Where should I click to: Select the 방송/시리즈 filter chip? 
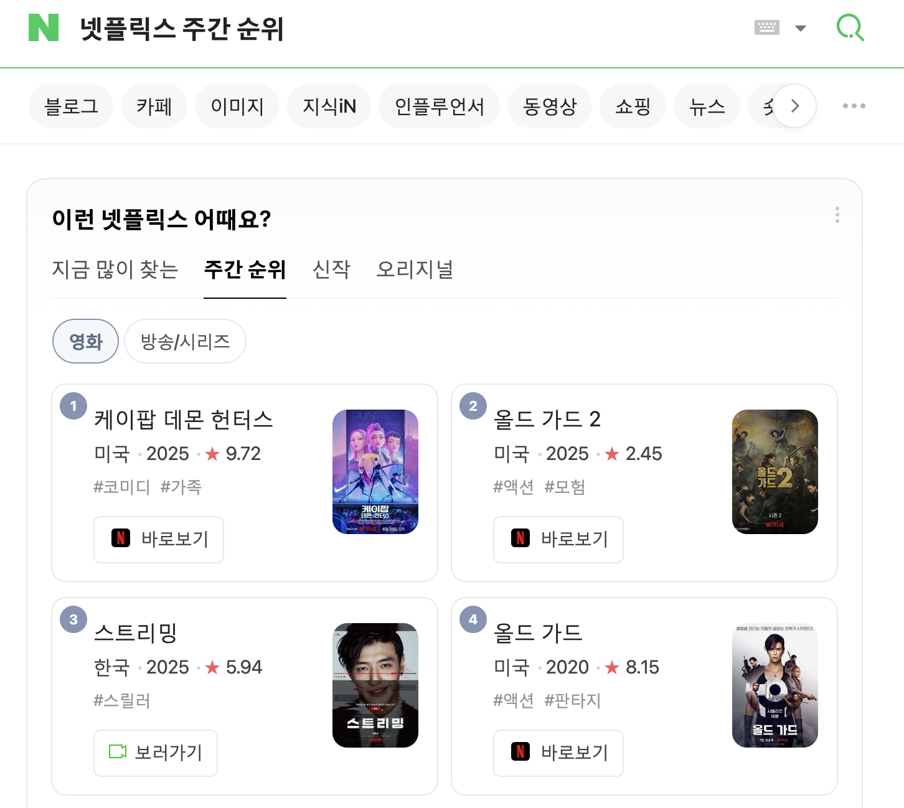click(185, 341)
